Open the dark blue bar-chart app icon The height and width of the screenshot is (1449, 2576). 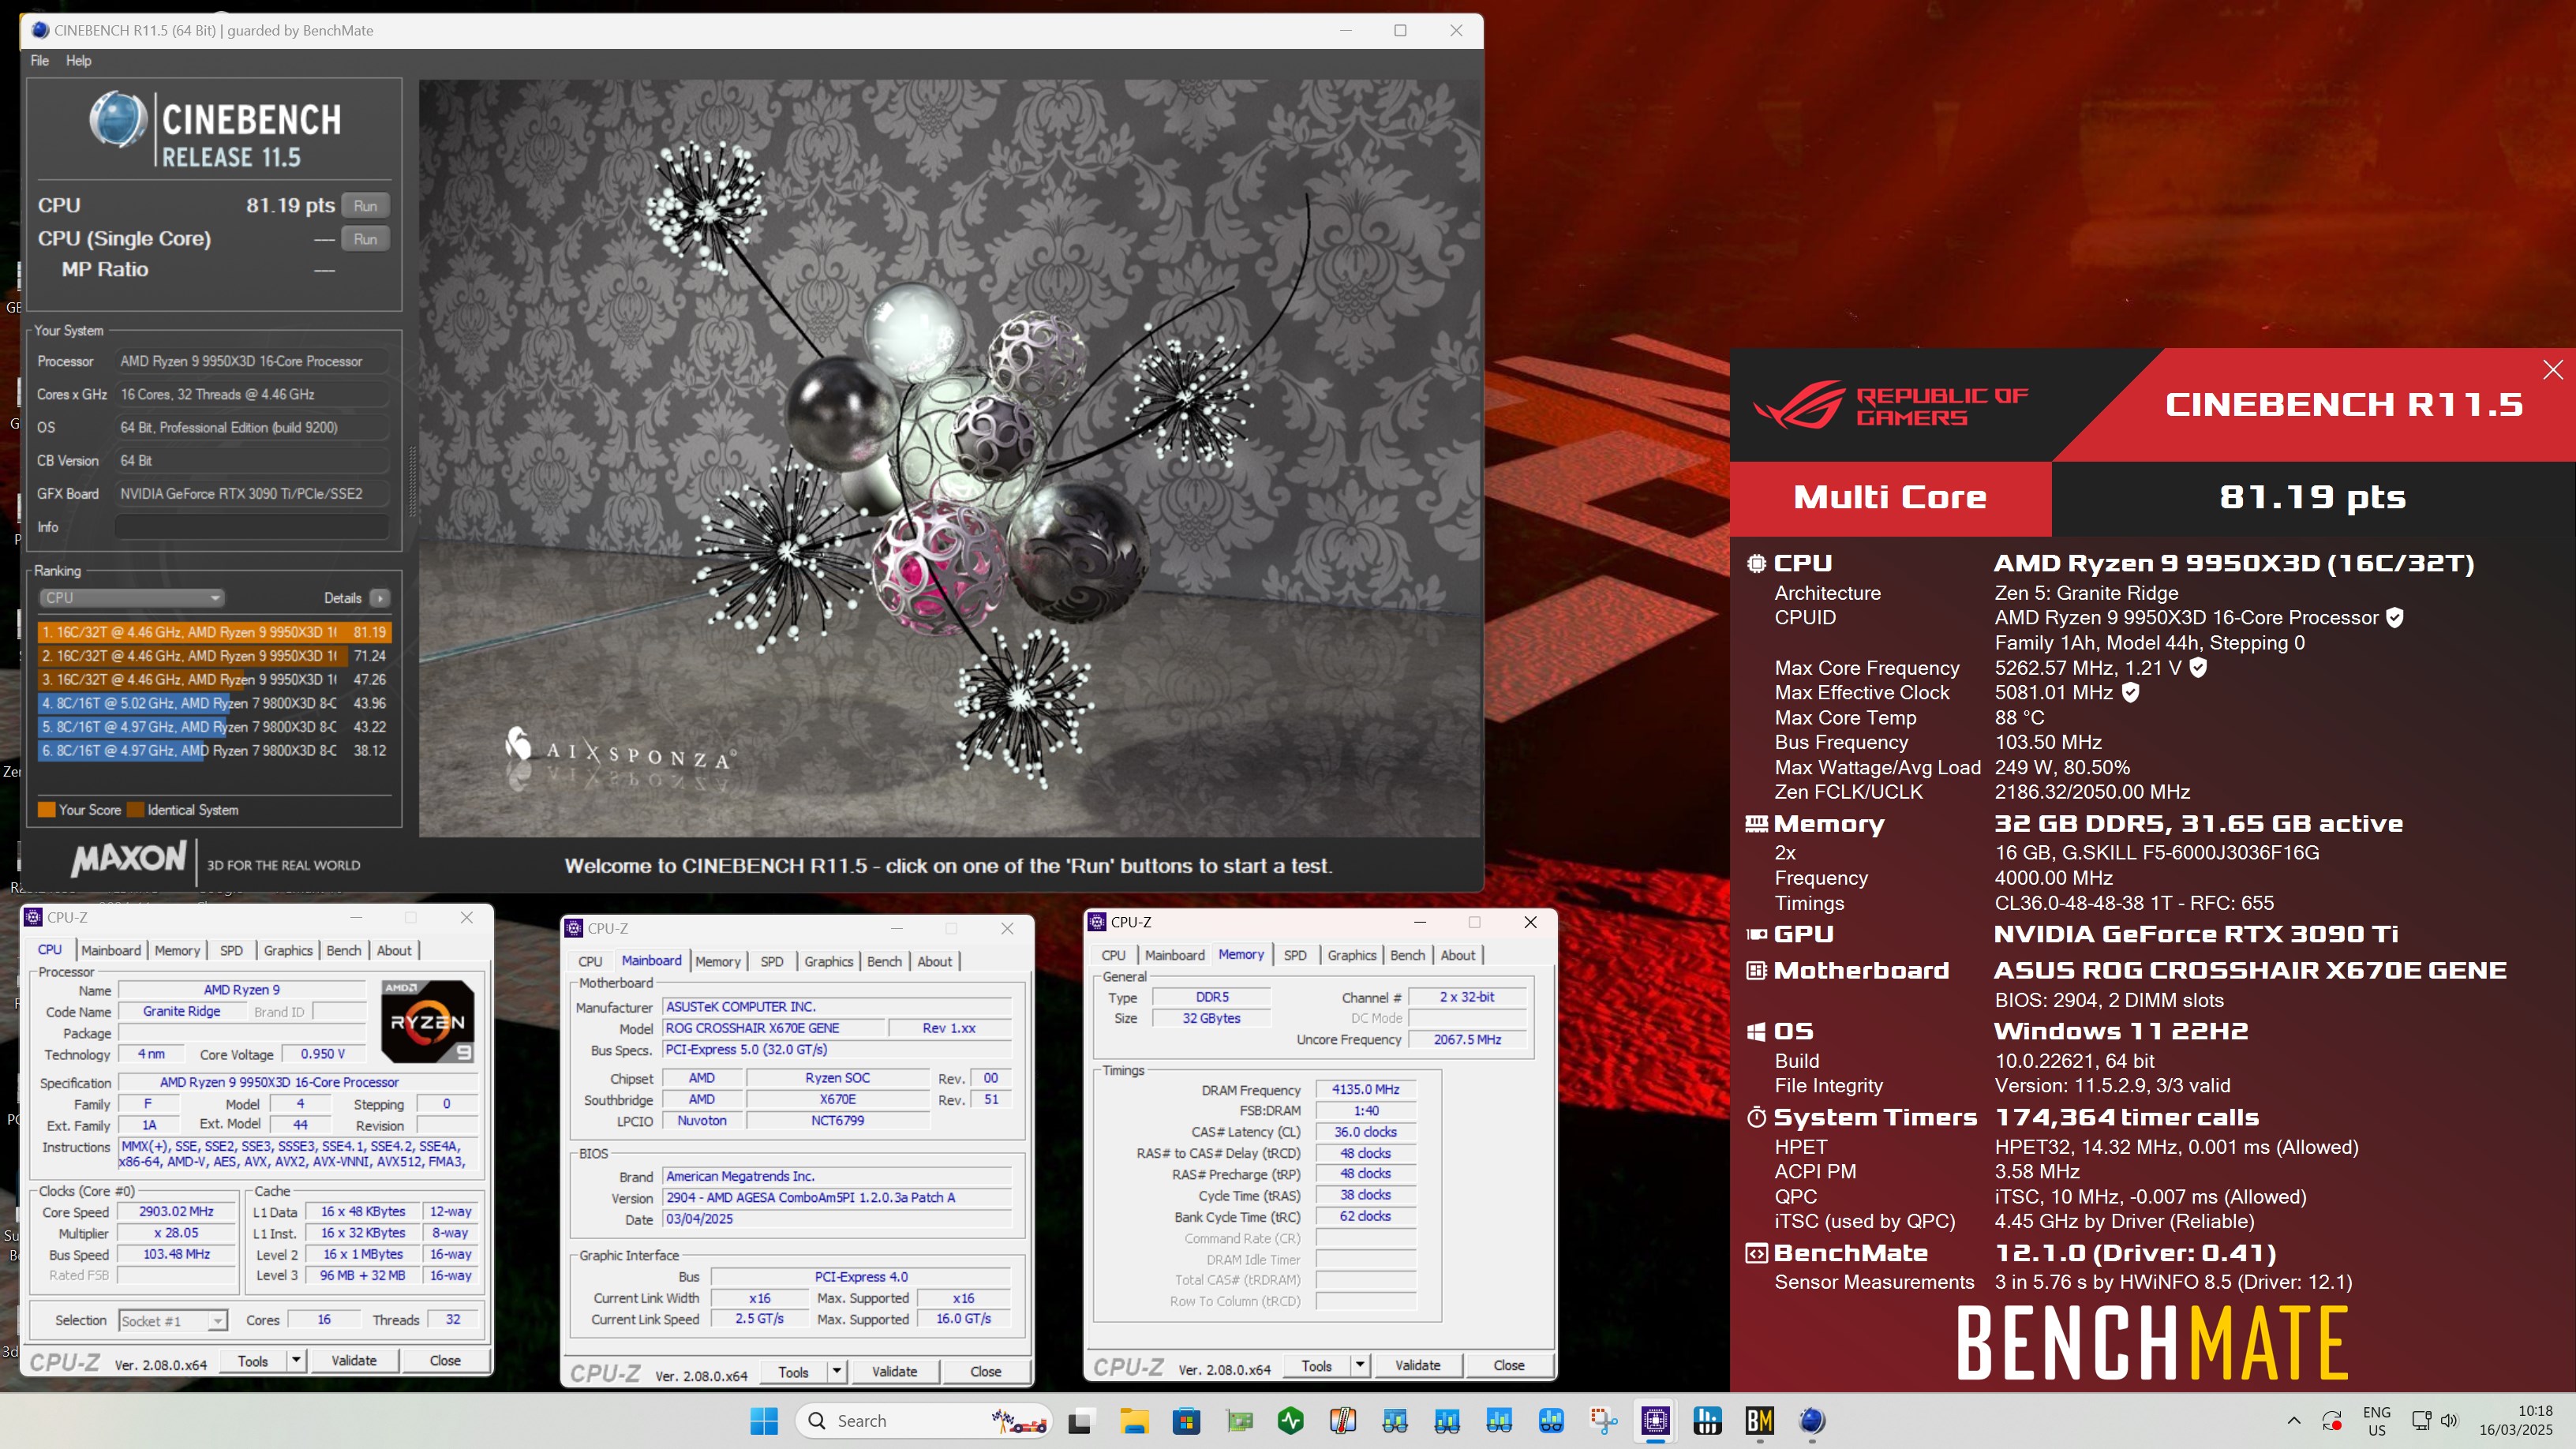coord(1708,1420)
